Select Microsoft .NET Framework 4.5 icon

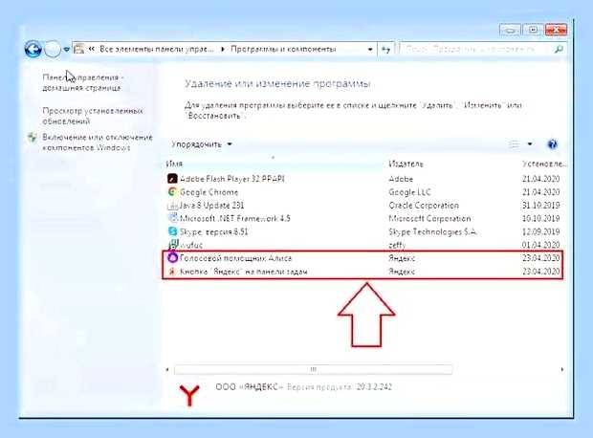click(x=172, y=218)
